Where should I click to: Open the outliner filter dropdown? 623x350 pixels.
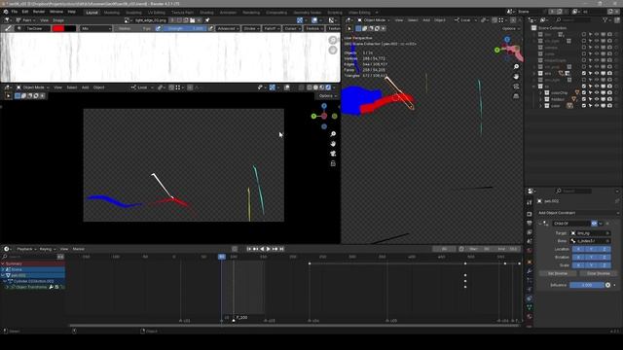pyautogui.click(x=607, y=19)
